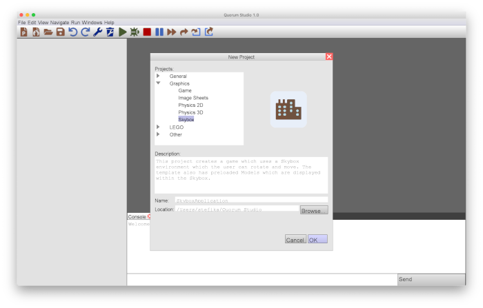Select the Skybox template row

[186, 119]
